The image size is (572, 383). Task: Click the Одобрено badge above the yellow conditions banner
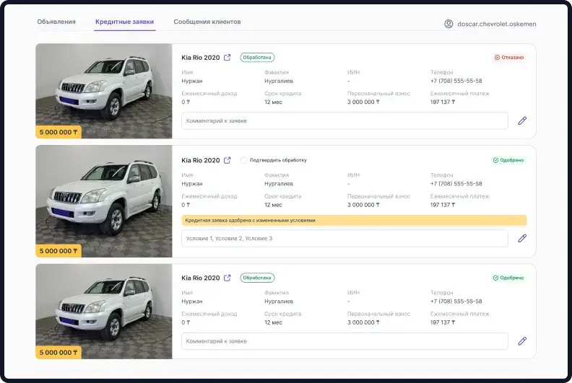click(x=508, y=160)
